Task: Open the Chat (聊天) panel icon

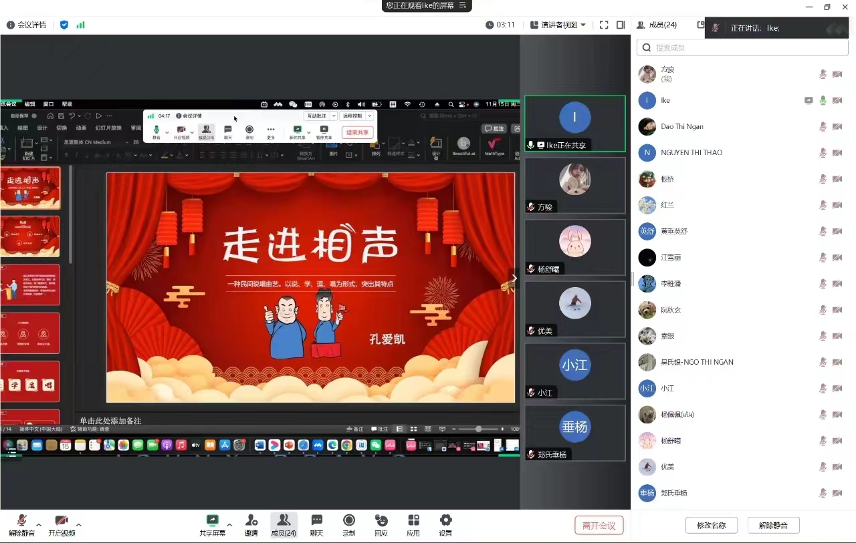Action: pyautogui.click(x=317, y=521)
